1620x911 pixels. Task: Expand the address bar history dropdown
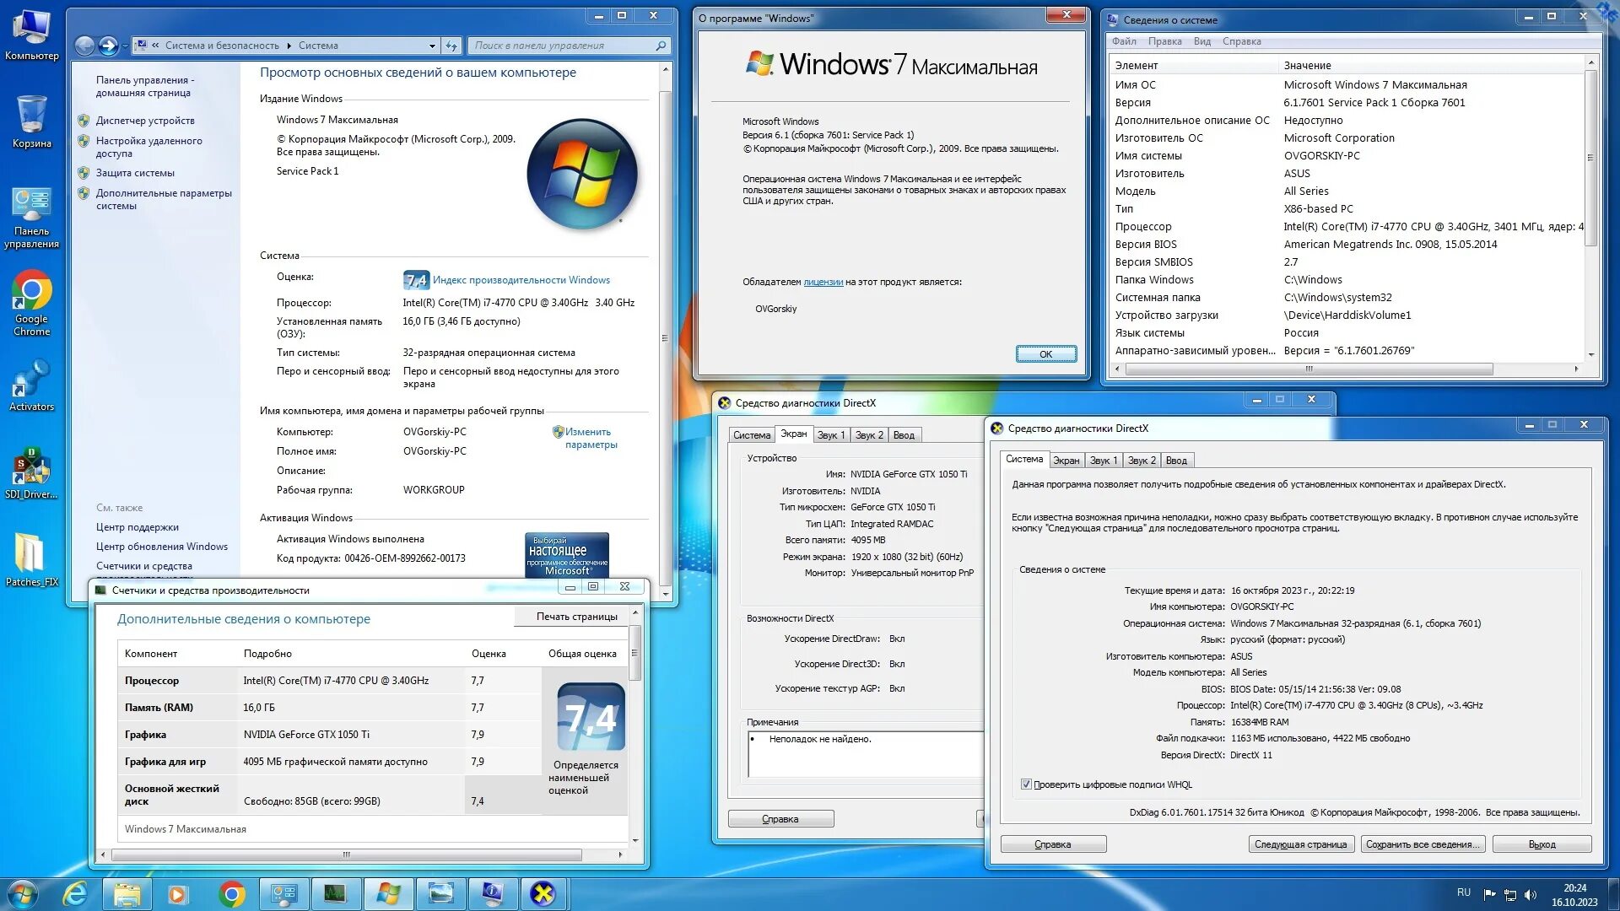tap(432, 46)
